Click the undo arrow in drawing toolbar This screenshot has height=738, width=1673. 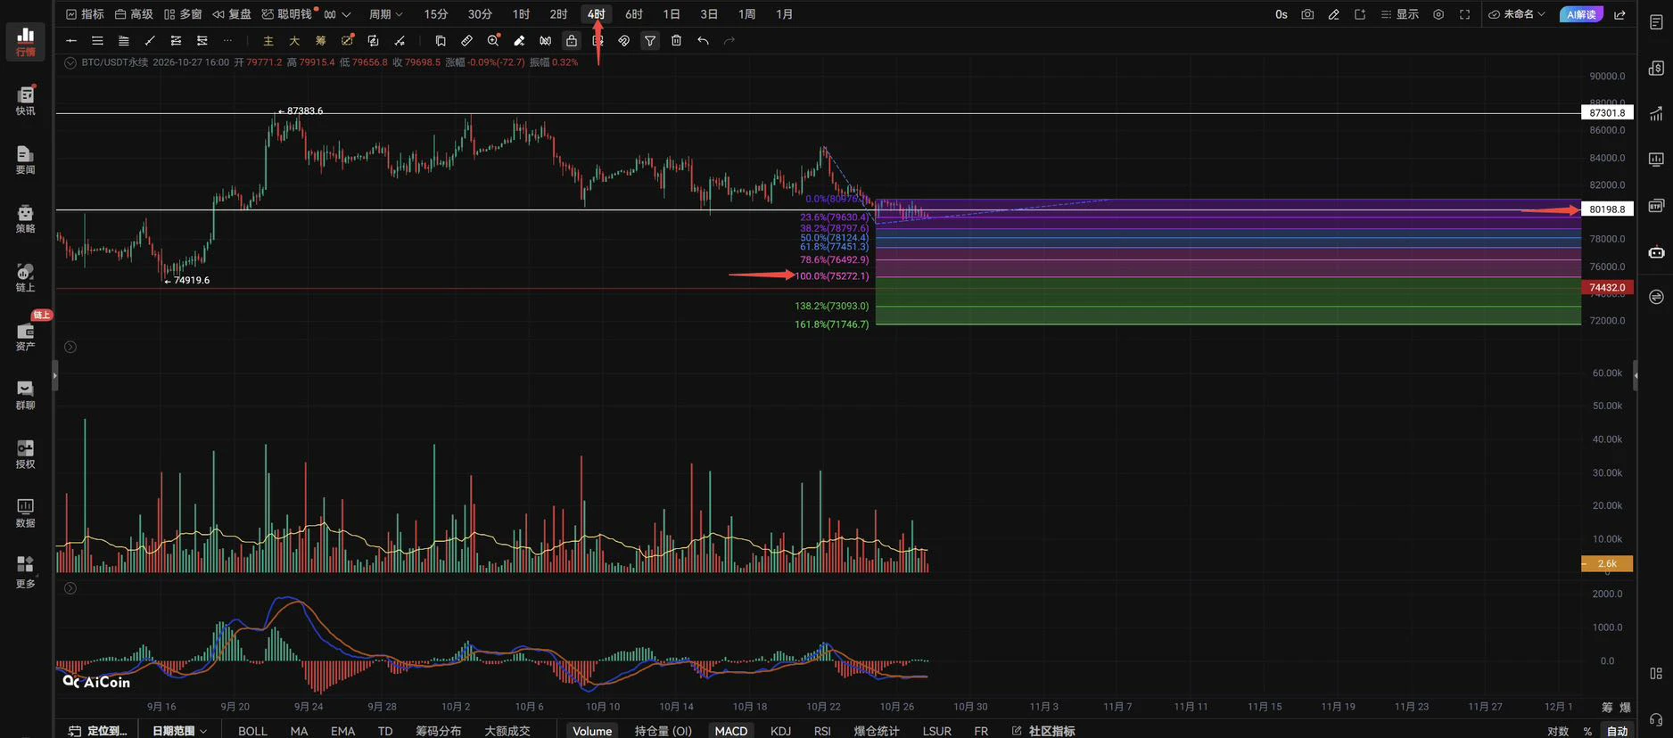(703, 40)
